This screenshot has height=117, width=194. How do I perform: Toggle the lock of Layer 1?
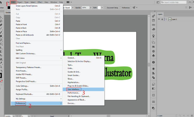(162, 19)
